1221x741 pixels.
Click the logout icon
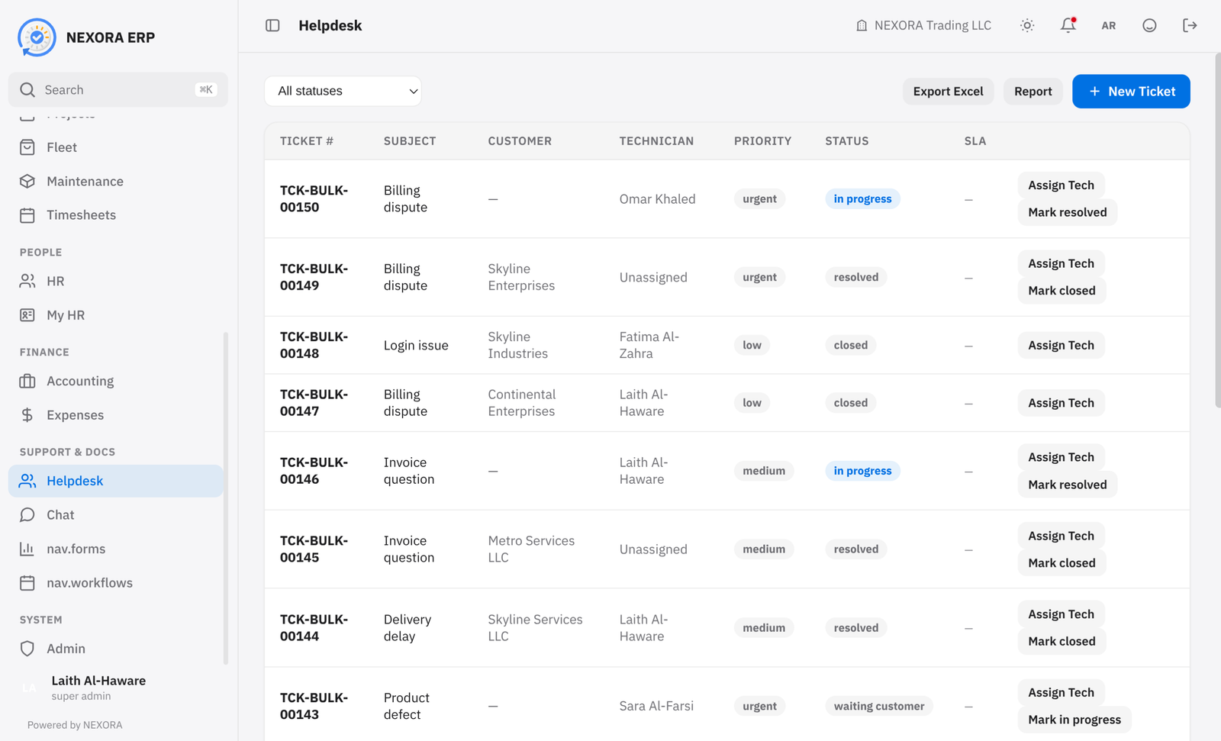pos(1190,25)
